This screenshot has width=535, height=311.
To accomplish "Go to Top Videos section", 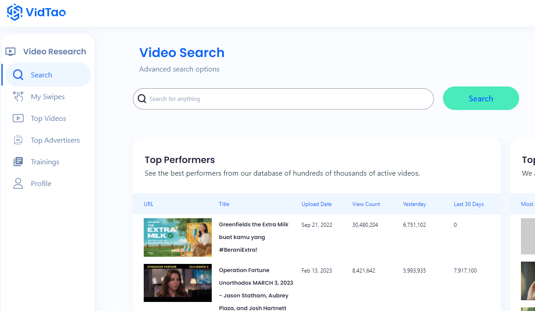I will pyautogui.click(x=49, y=118).
